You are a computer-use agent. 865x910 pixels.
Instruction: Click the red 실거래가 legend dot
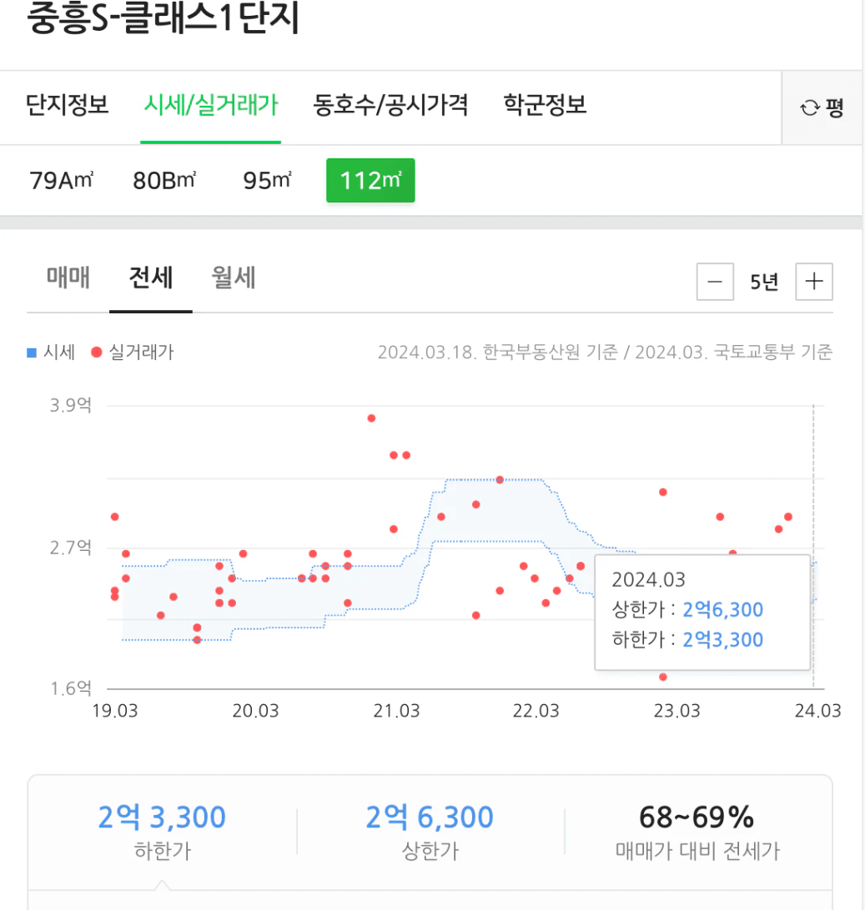click(96, 352)
